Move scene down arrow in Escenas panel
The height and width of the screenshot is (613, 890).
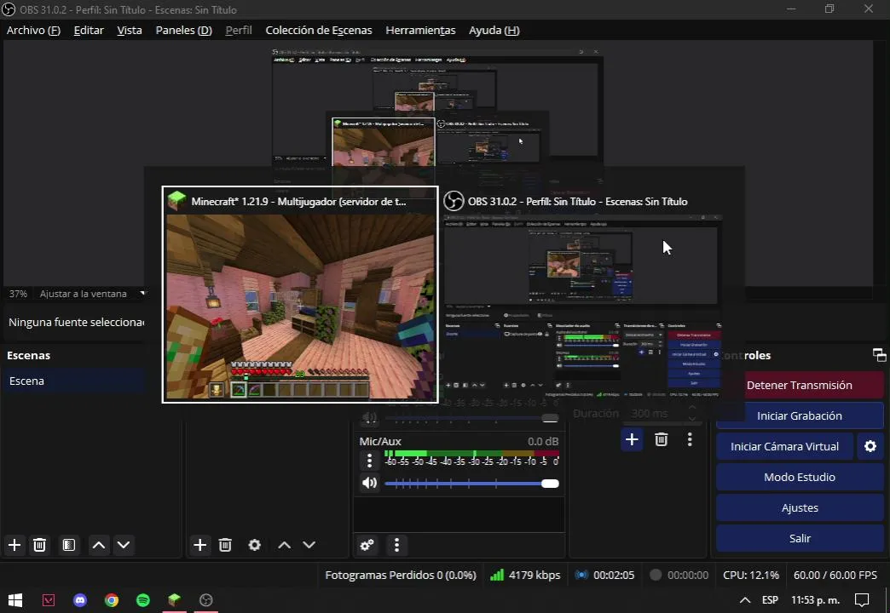tap(123, 545)
